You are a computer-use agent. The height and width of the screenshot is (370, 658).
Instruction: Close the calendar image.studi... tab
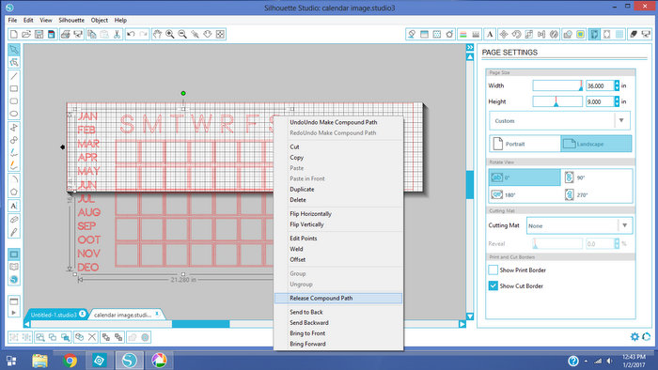[x=157, y=314]
